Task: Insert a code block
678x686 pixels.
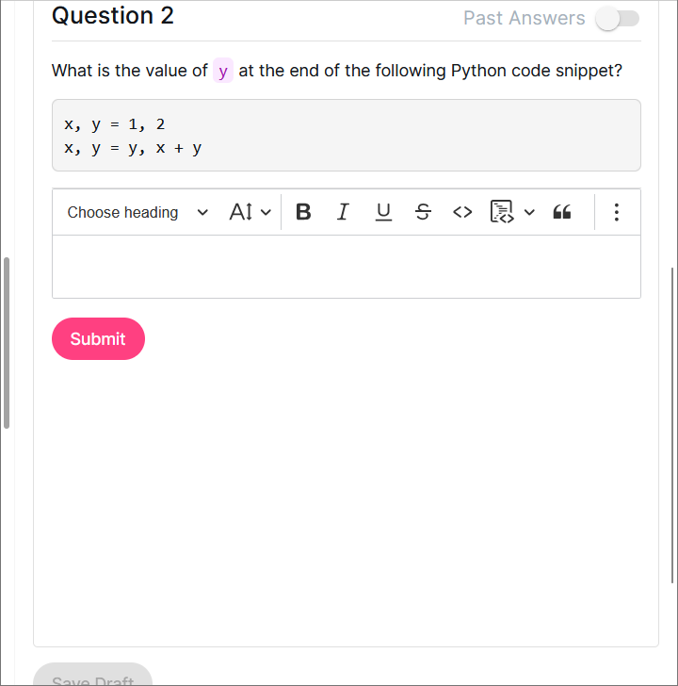Action: point(501,212)
